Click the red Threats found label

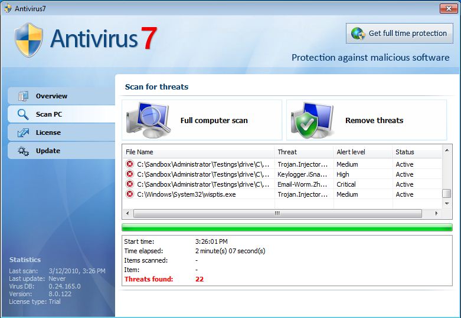pyautogui.click(x=149, y=279)
